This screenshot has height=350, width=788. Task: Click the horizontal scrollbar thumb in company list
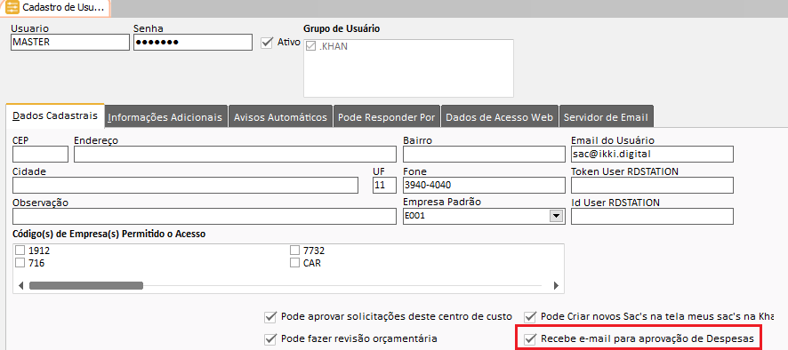coord(86,286)
